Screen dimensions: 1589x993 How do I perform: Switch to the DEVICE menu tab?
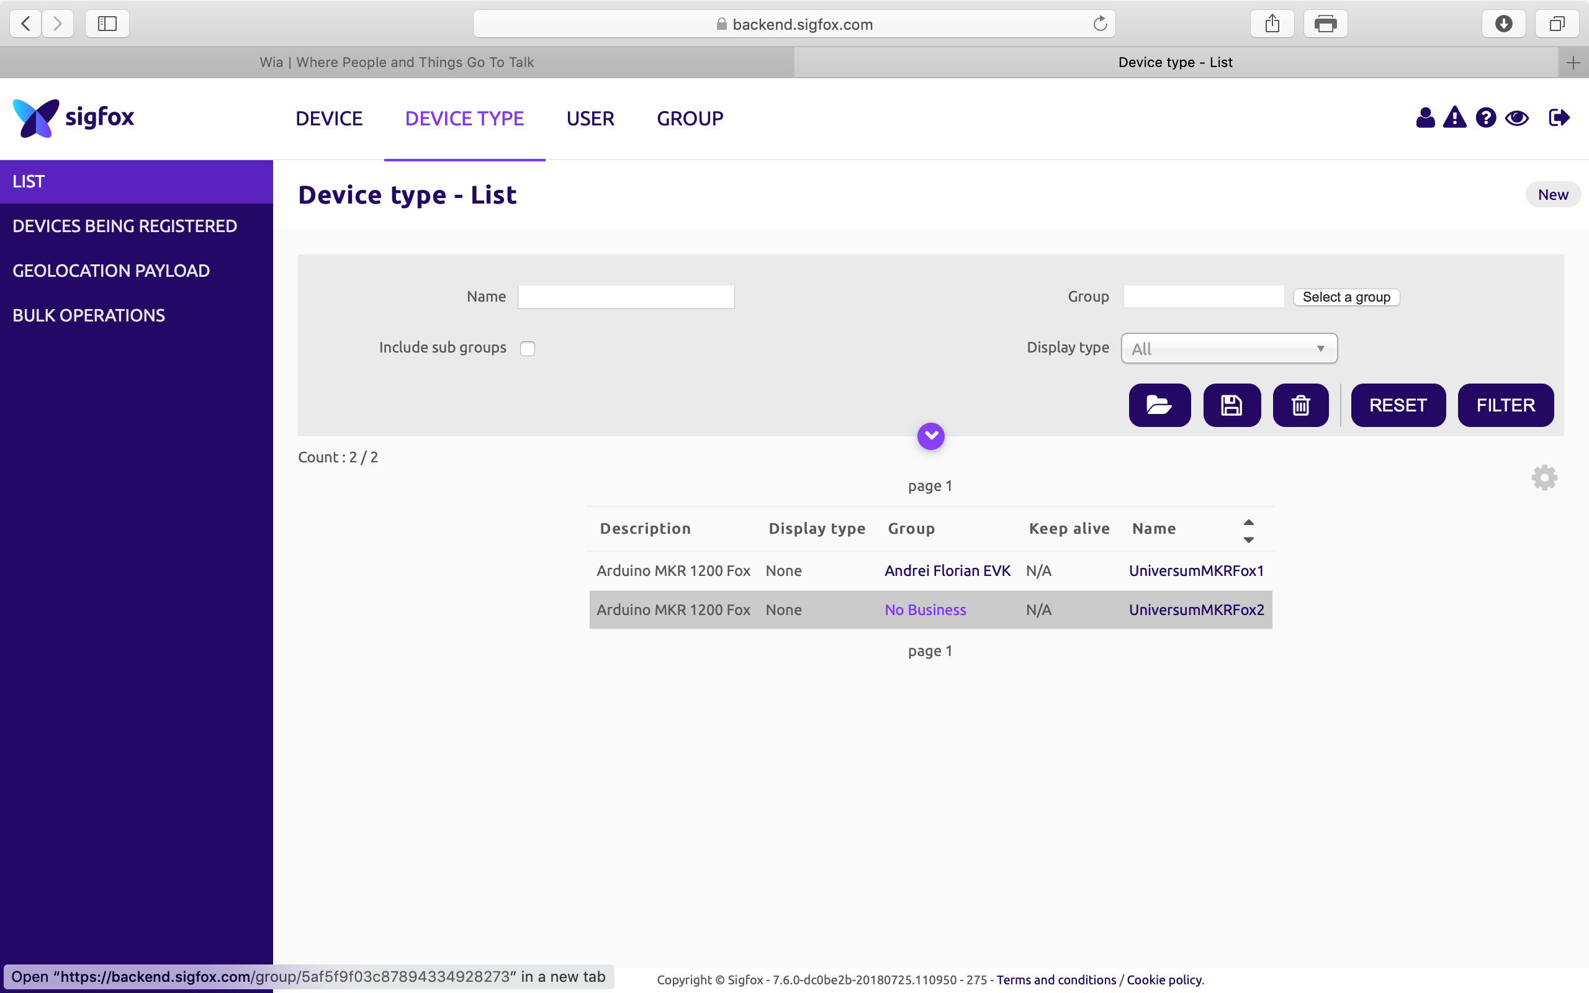[x=329, y=119]
